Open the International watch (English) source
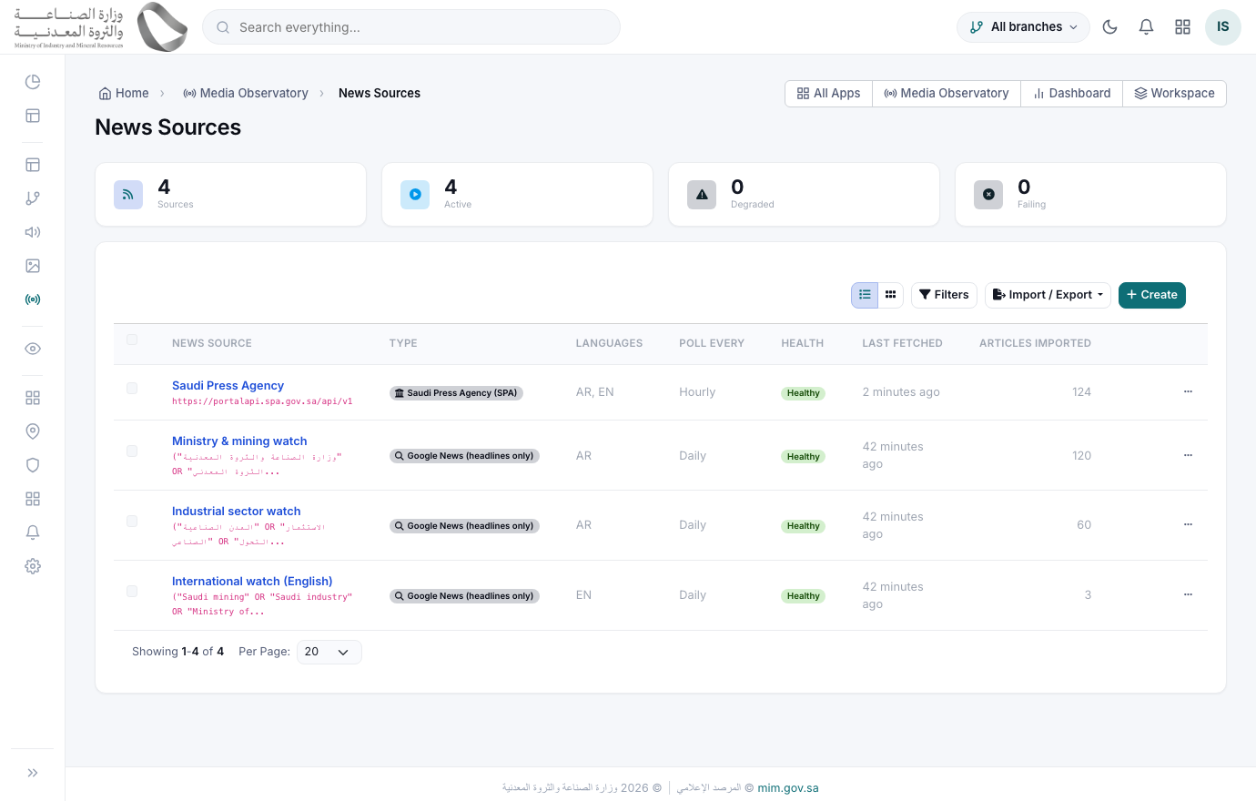Screen dimensions: 1256x801 252,582
